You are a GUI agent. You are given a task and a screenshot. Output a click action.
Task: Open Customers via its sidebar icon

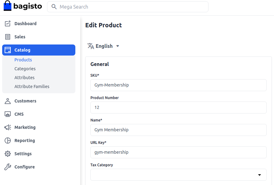(7, 101)
